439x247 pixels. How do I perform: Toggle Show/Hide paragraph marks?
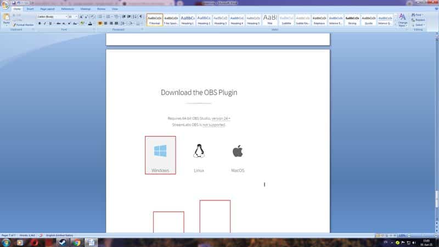tap(141, 16)
